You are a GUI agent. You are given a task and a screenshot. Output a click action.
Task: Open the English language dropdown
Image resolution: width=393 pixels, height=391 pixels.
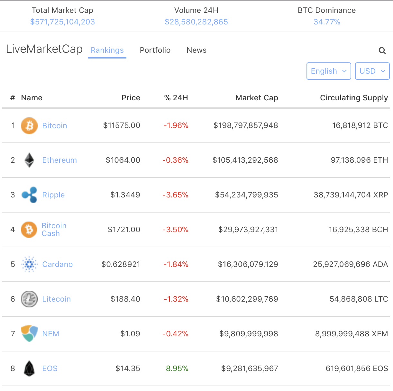click(329, 71)
